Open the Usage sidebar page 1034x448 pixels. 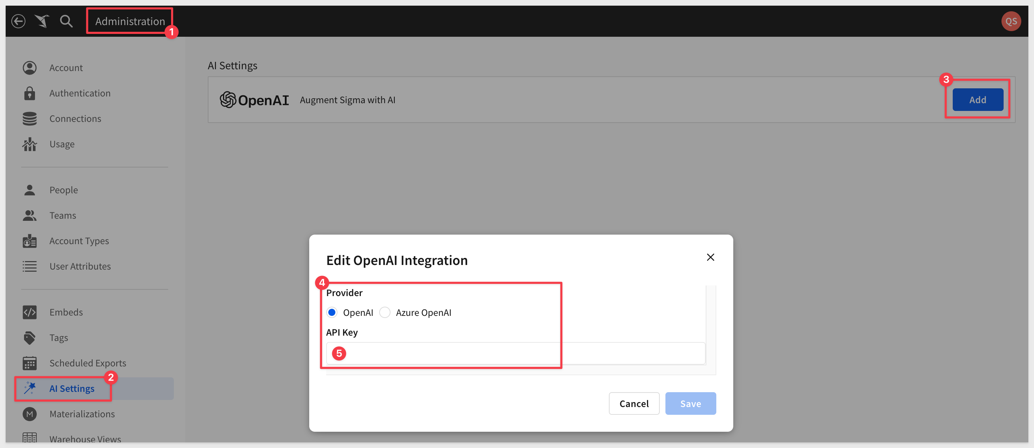pos(62,144)
